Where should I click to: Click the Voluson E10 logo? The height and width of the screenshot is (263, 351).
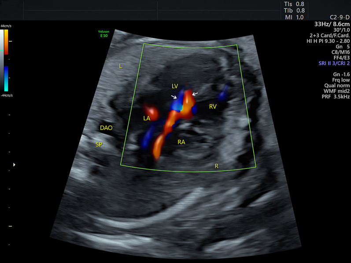tap(103, 34)
